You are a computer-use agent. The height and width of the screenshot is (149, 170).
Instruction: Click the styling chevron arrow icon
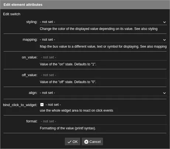pos(164,22)
